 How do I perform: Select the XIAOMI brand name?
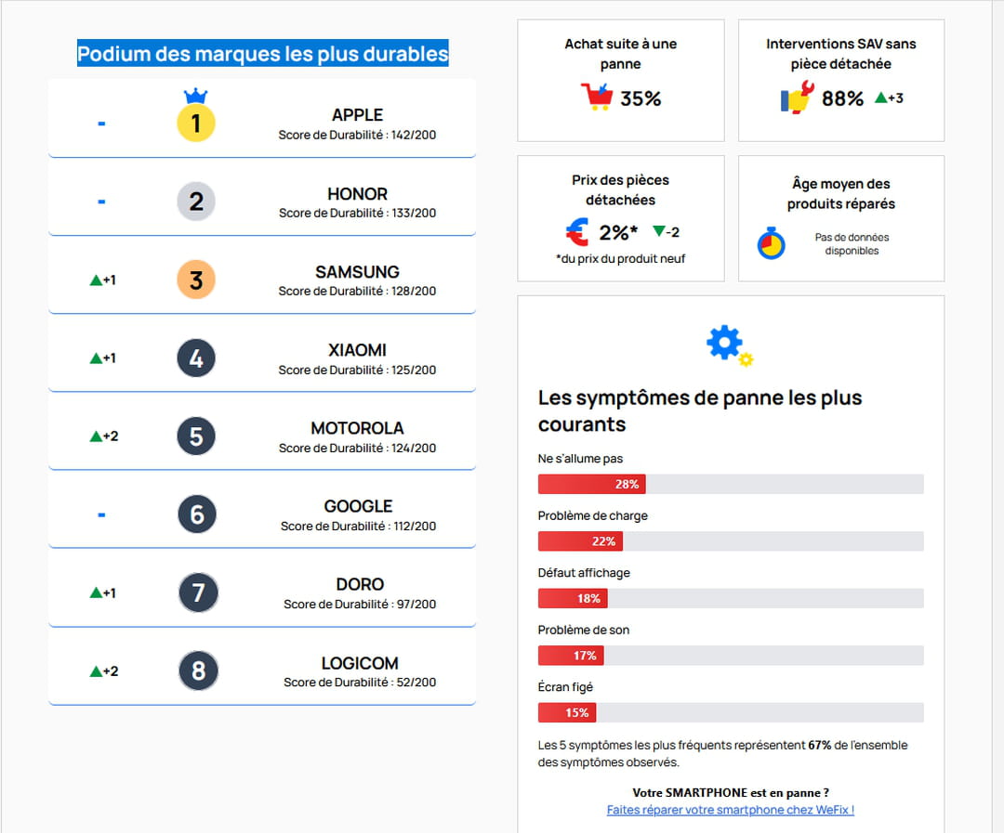click(x=357, y=350)
